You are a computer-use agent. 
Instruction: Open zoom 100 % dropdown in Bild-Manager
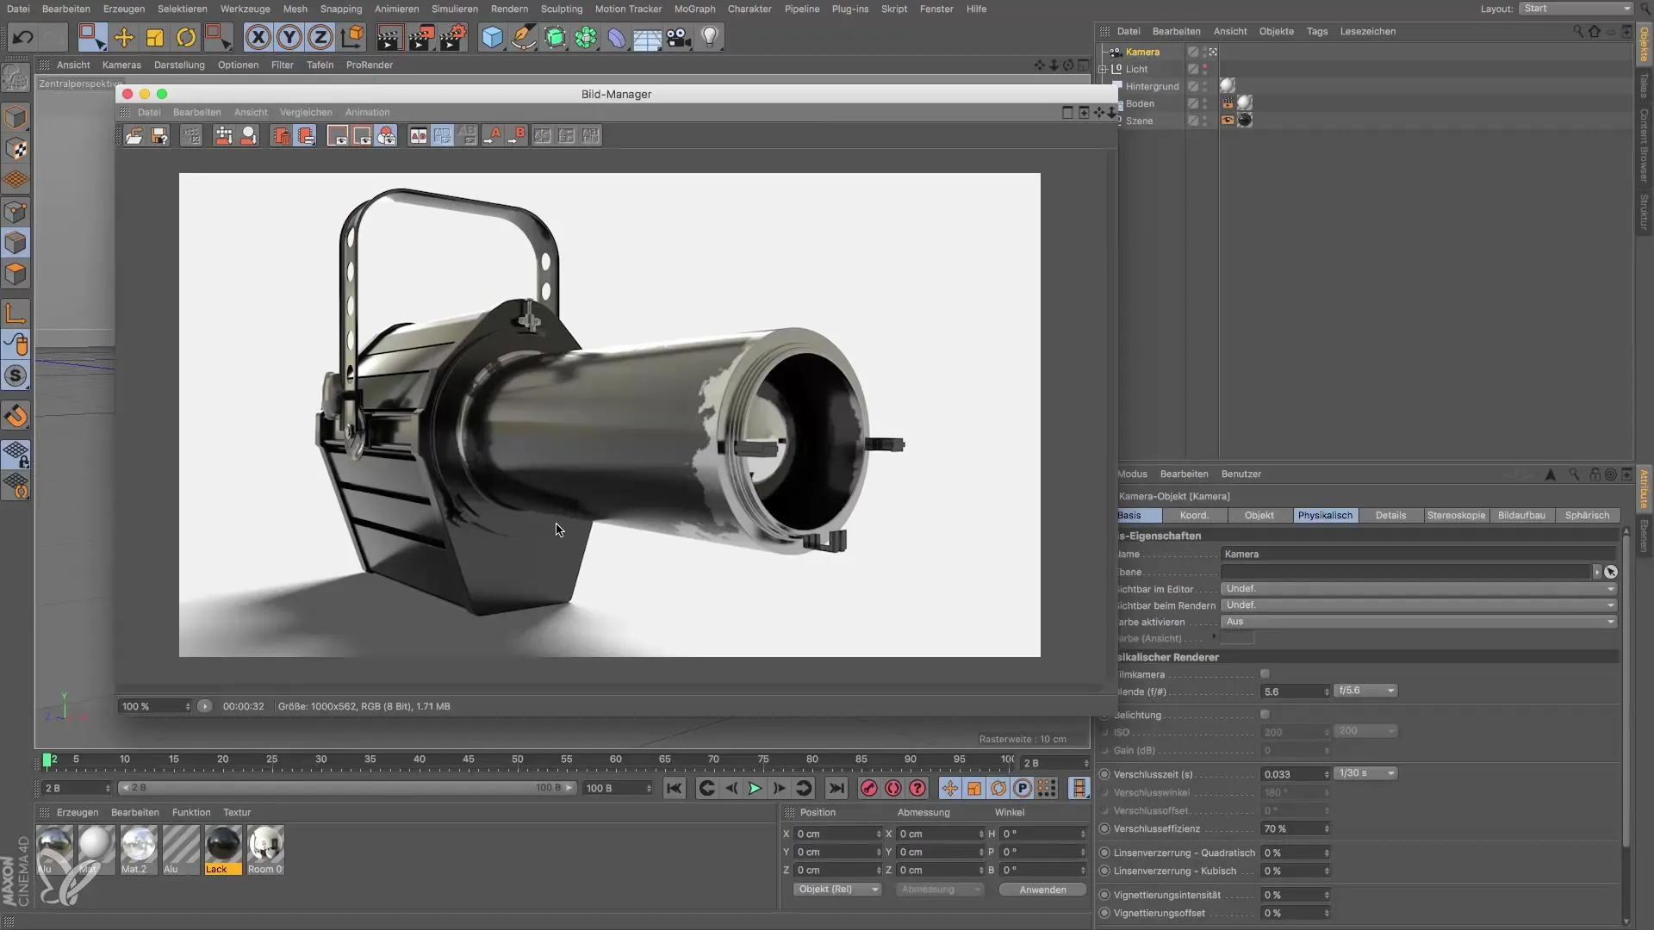155,706
